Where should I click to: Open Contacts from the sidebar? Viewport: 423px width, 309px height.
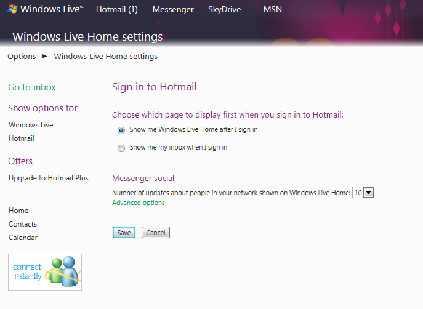[23, 224]
